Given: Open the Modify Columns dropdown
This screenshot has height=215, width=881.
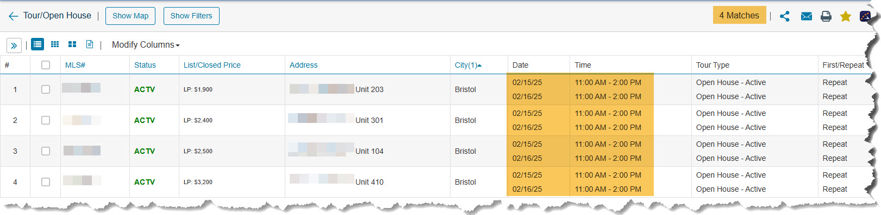Looking at the screenshot, I should pyautogui.click(x=146, y=45).
